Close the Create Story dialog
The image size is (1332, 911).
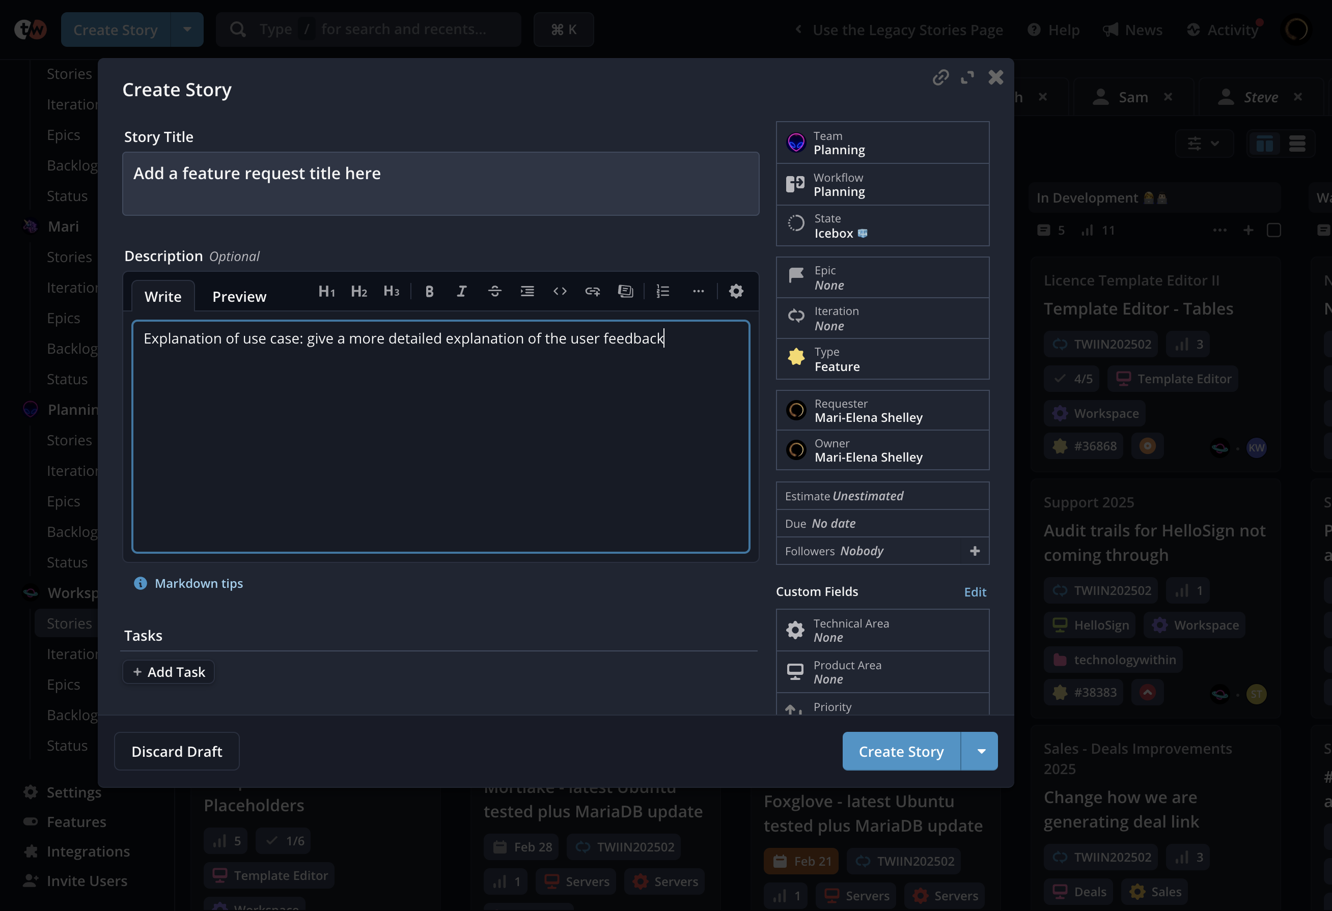coord(996,77)
